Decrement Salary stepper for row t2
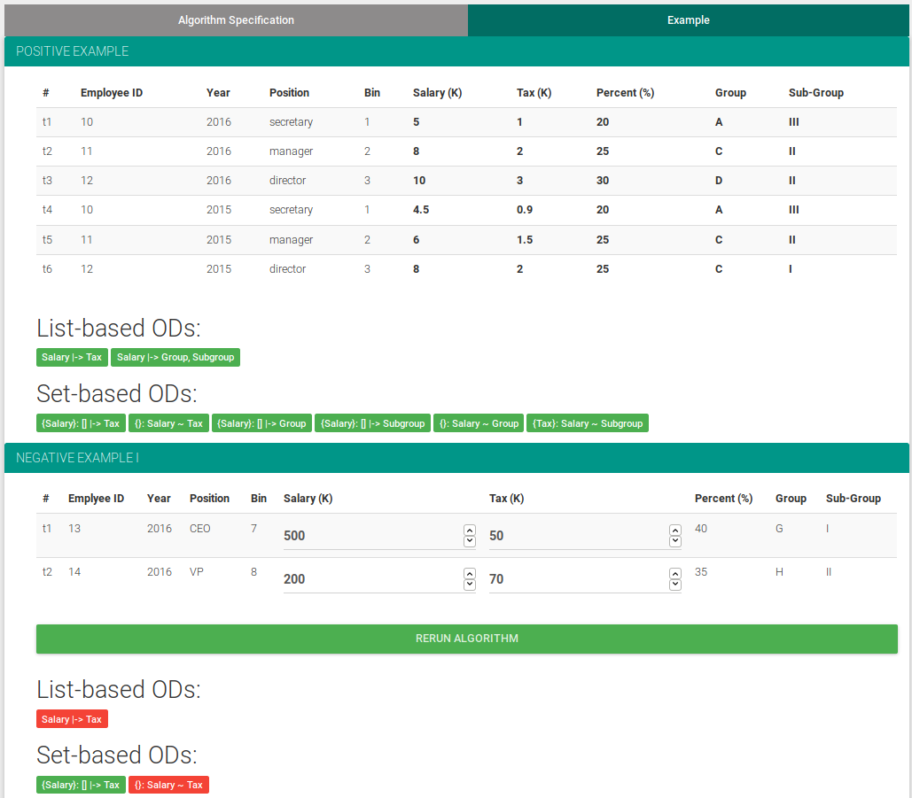Image resolution: width=912 pixels, height=798 pixels. coord(470,585)
